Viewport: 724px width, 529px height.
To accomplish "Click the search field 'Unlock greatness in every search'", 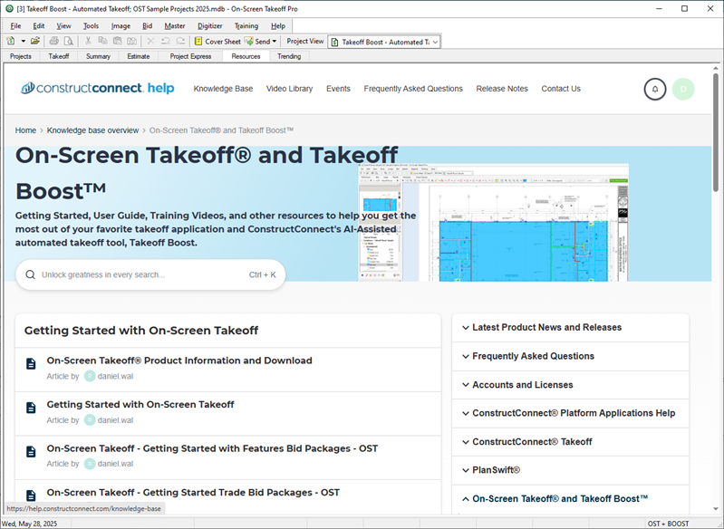I will tap(150, 274).
